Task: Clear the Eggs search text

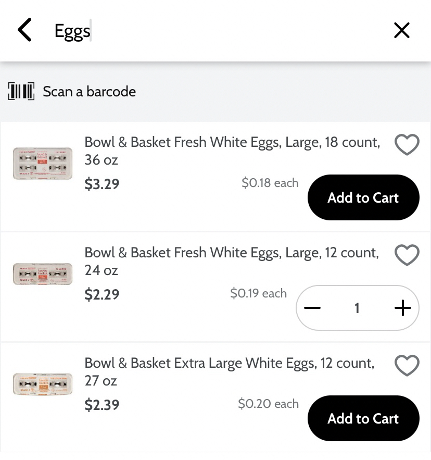Action: pyautogui.click(x=401, y=30)
